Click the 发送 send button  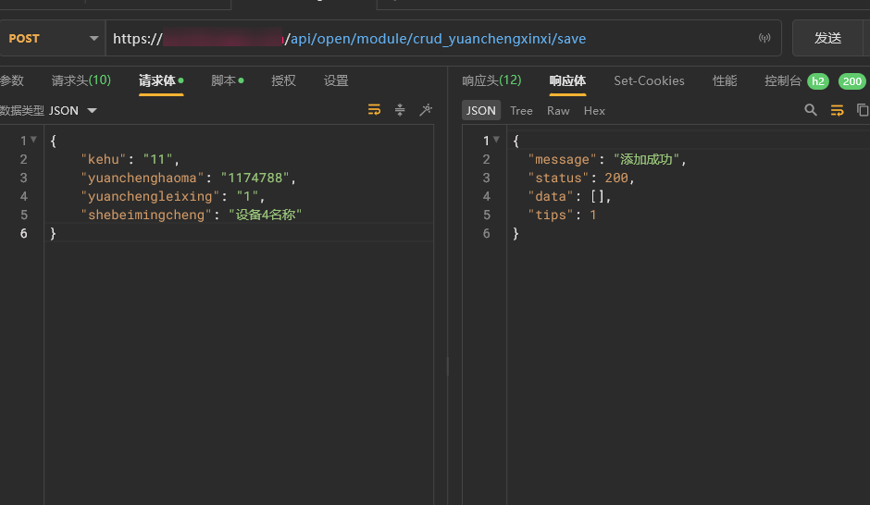coord(827,39)
